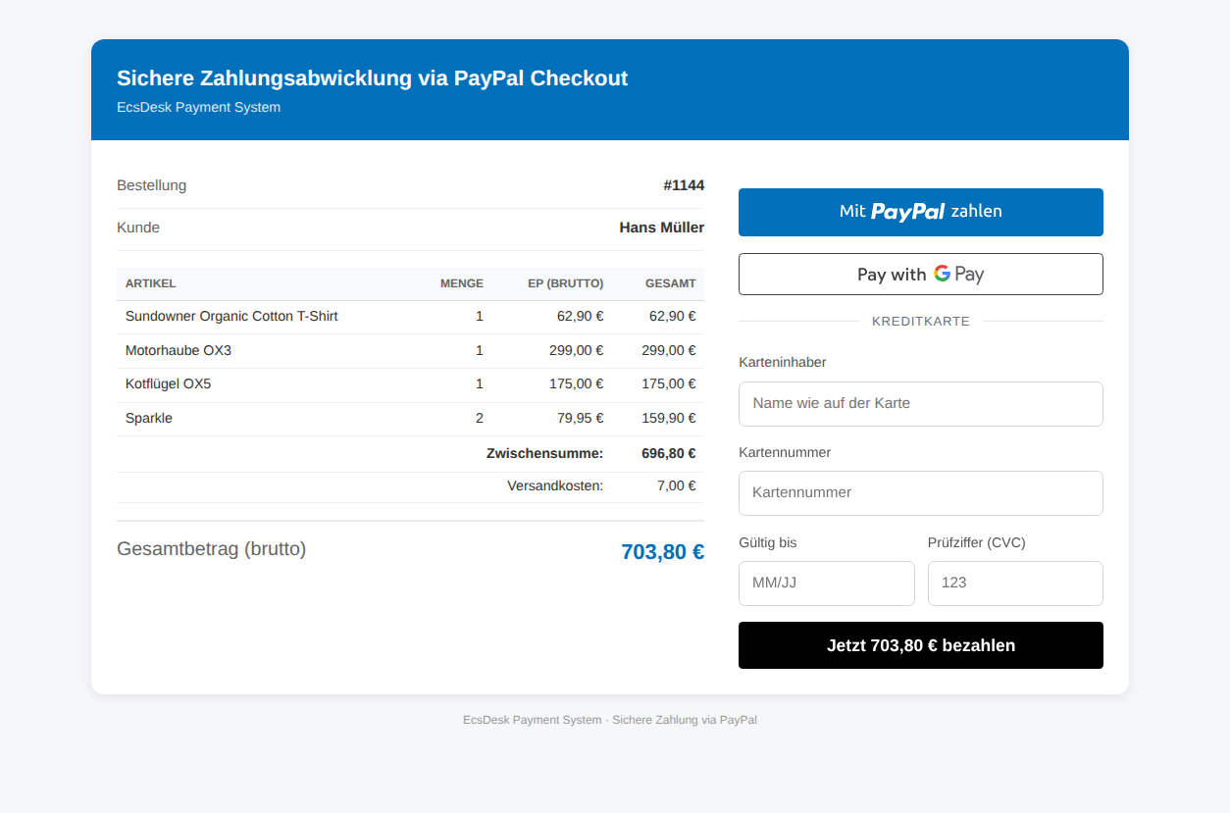The height and width of the screenshot is (813, 1230).
Task: Click 'EcsDesk Payment System' header subtitle
Action: coord(199,107)
